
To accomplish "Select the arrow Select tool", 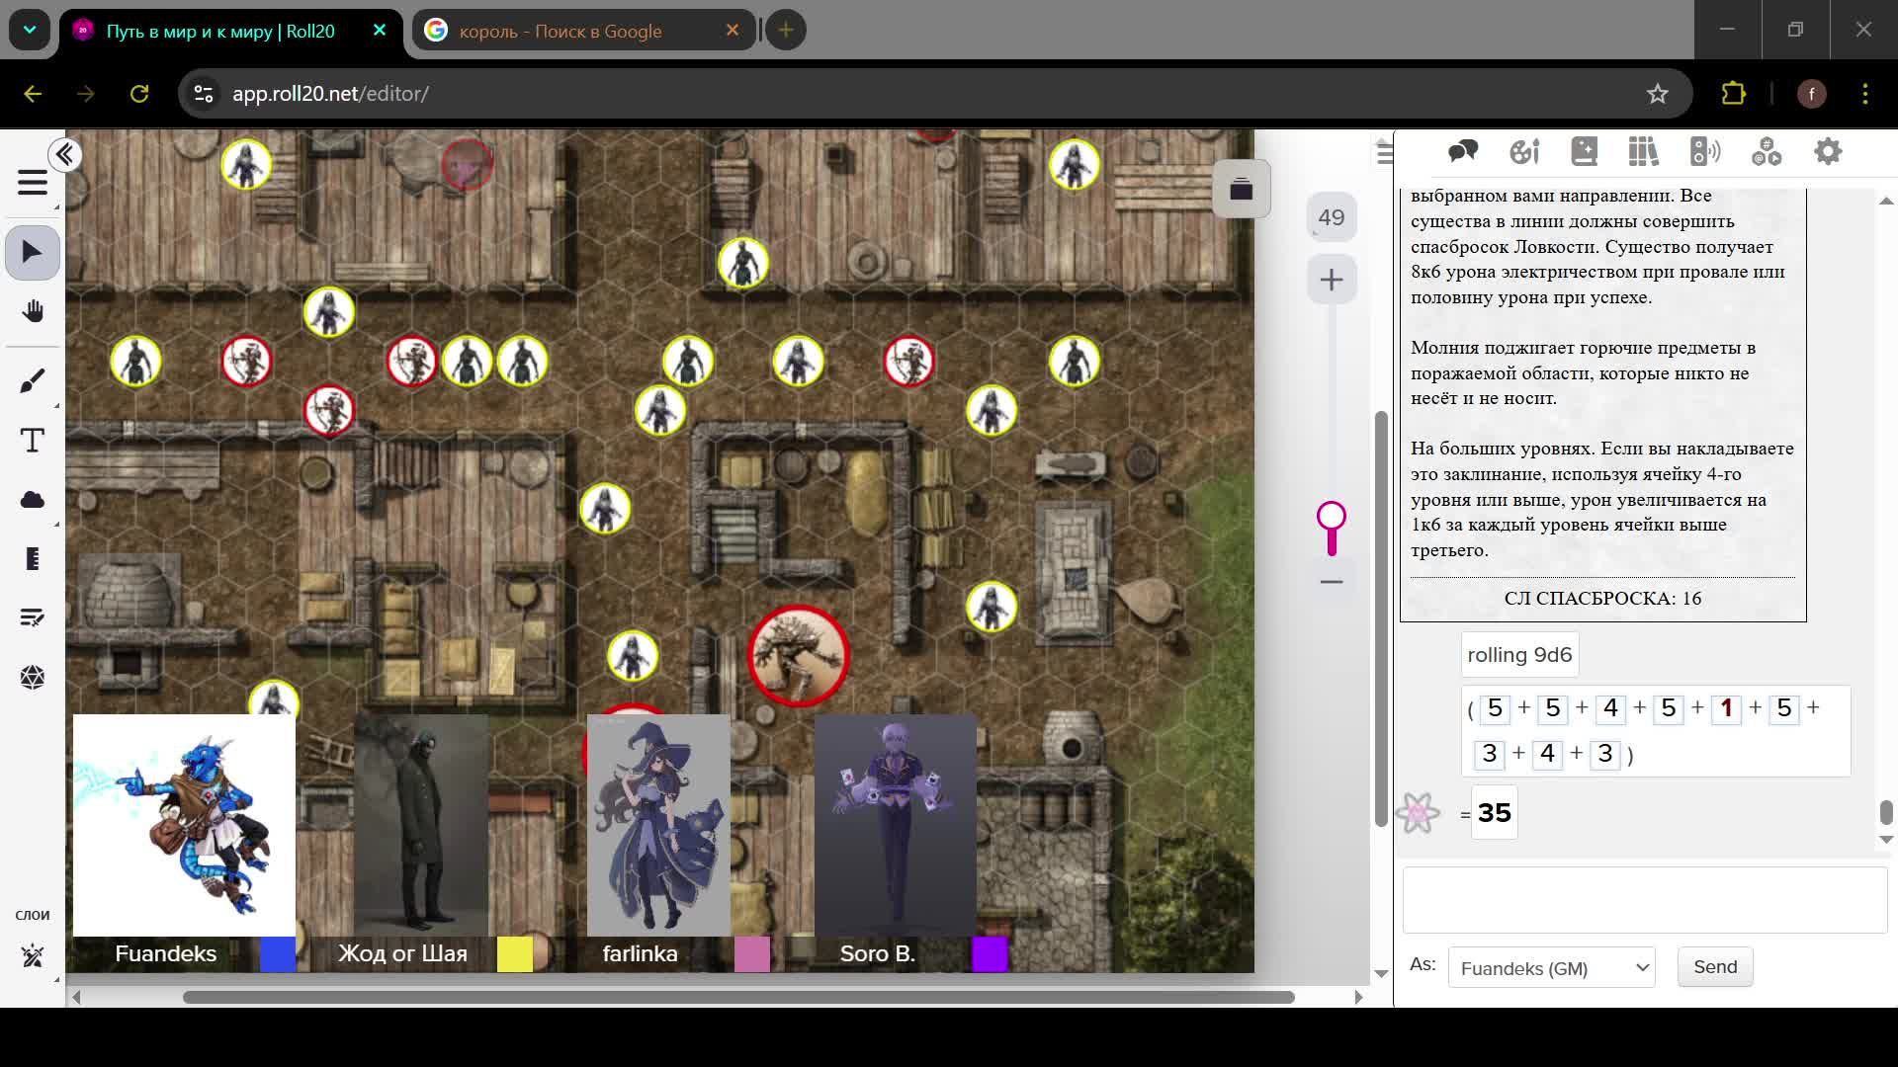I will [33, 253].
